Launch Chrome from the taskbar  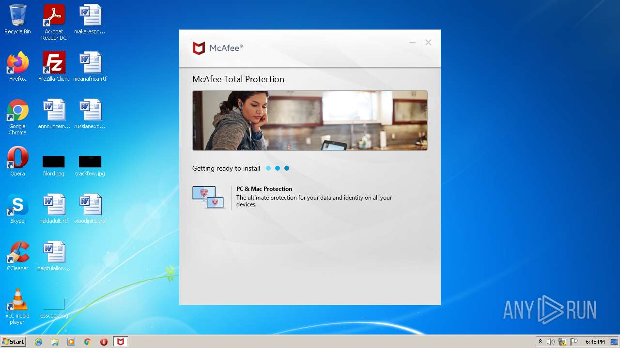(x=88, y=342)
